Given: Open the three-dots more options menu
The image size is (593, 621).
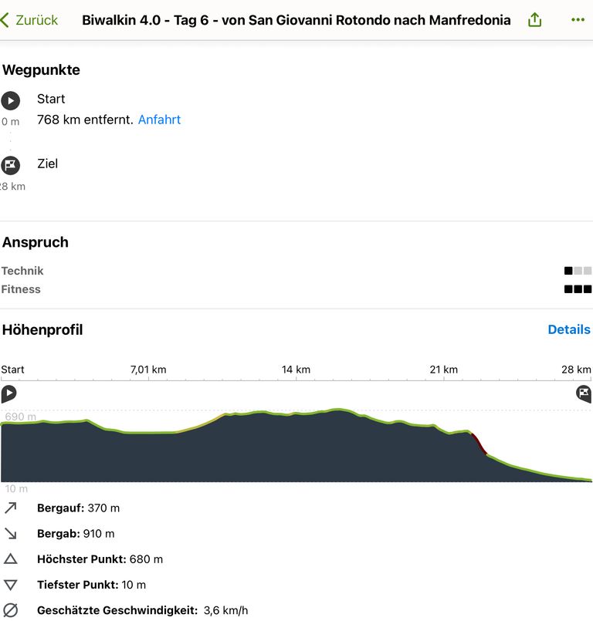Looking at the screenshot, I should coord(578,20).
